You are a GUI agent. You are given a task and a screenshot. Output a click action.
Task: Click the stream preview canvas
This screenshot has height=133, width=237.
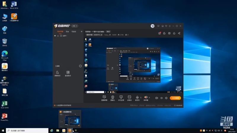133,65
